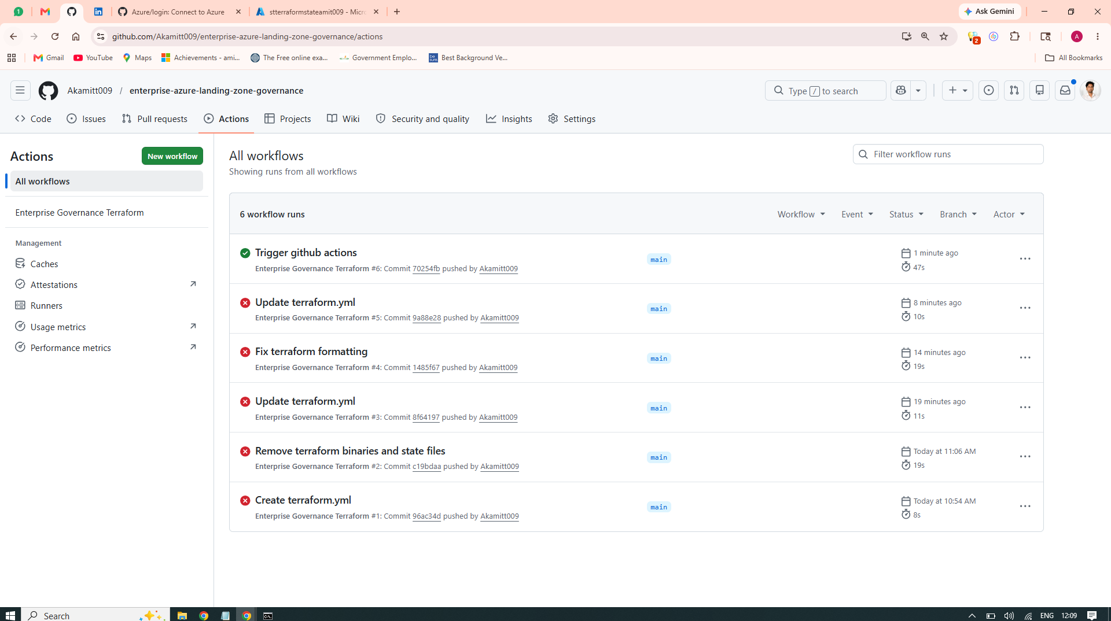Open Runners under Management
This screenshot has width=1111, height=621.
click(x=106, y=306)
